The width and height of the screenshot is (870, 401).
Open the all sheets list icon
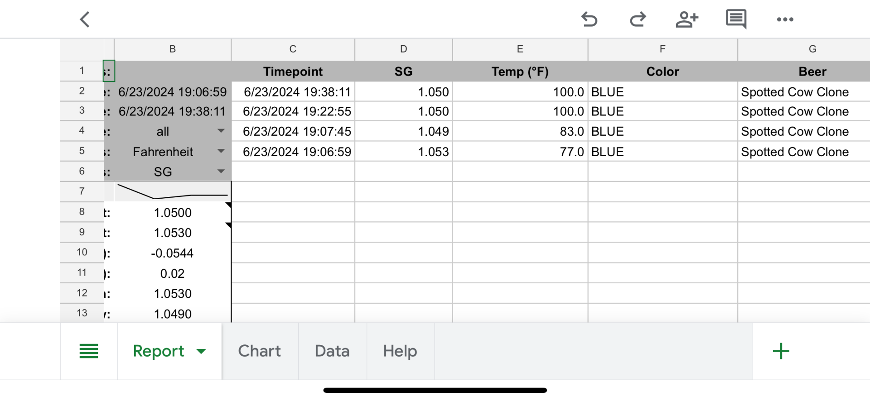[x=89, y=351]
